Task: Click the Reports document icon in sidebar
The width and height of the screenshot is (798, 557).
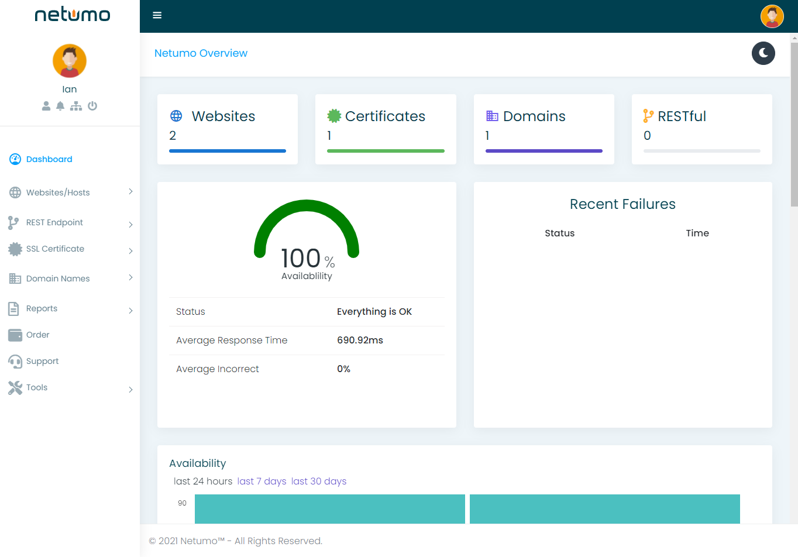Action: point(14,308)
